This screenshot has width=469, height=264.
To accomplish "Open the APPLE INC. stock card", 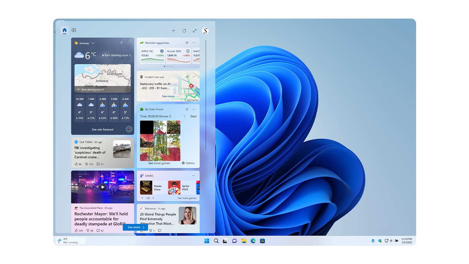I will [152, 56].
